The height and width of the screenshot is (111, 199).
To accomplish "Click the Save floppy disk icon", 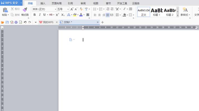I will pyautogui.click(x=7, y=22).
